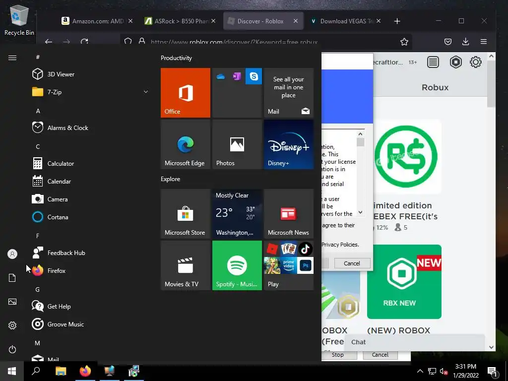Image resolution: width=508 pixels, height=381 pixels.
Task: Open Settings gear in Start sidebar
Action: (12, 325)
